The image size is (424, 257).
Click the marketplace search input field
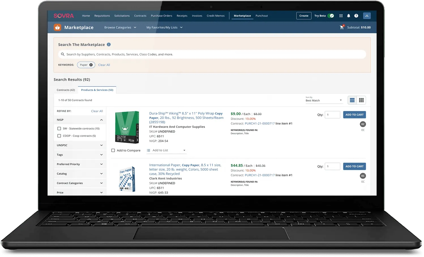(212, 54)
